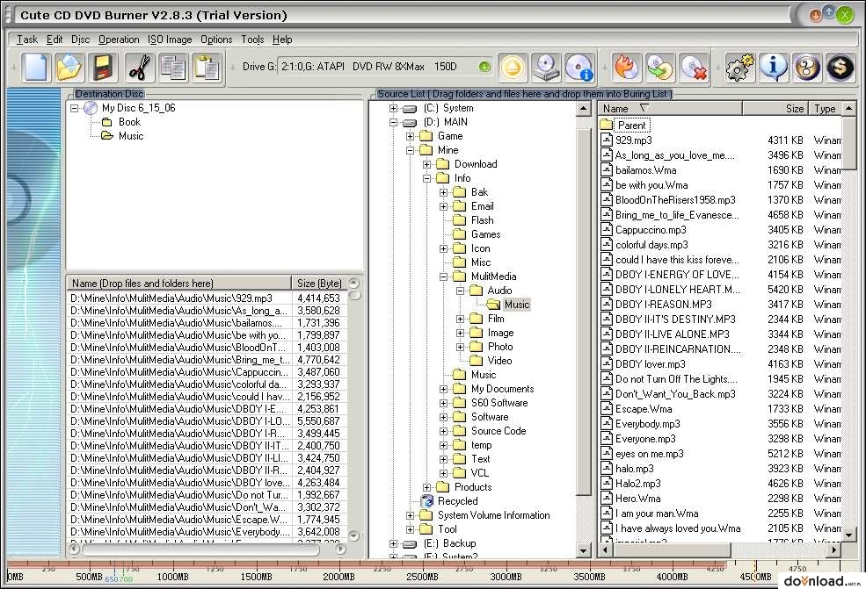The height and width of the screenshot is (589, 866).
Task: Click the blue Info bubble icon
Action: [773, 68]
